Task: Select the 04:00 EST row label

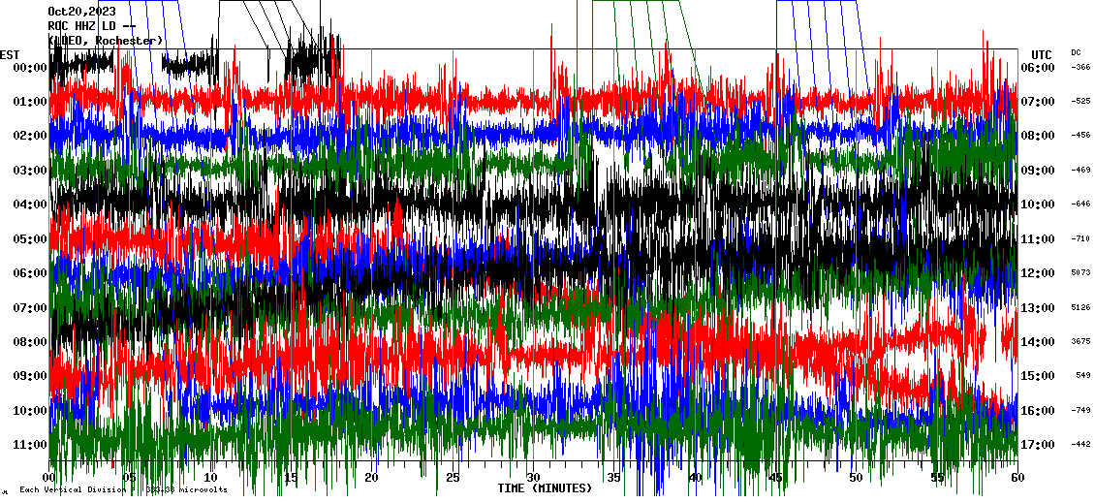Action: tap(29, 204)
